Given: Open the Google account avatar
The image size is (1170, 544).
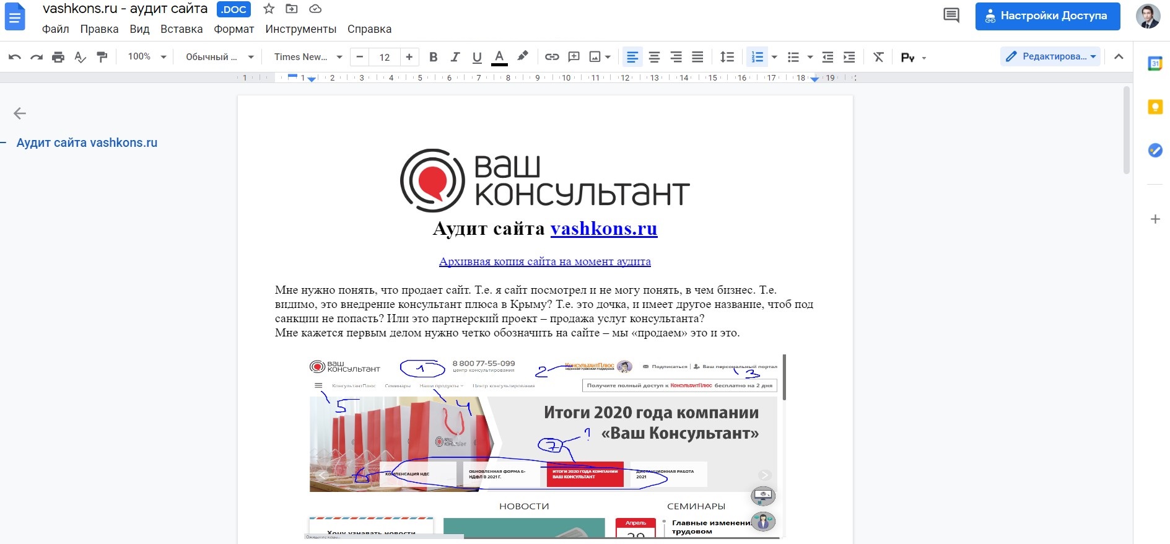Looking at the screenshot, I should click(1148, 16).
